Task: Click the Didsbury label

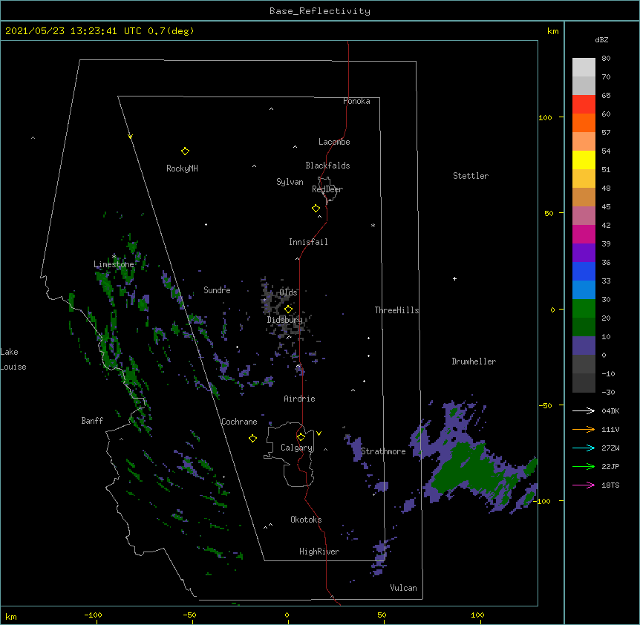Action: pos(285,320)
